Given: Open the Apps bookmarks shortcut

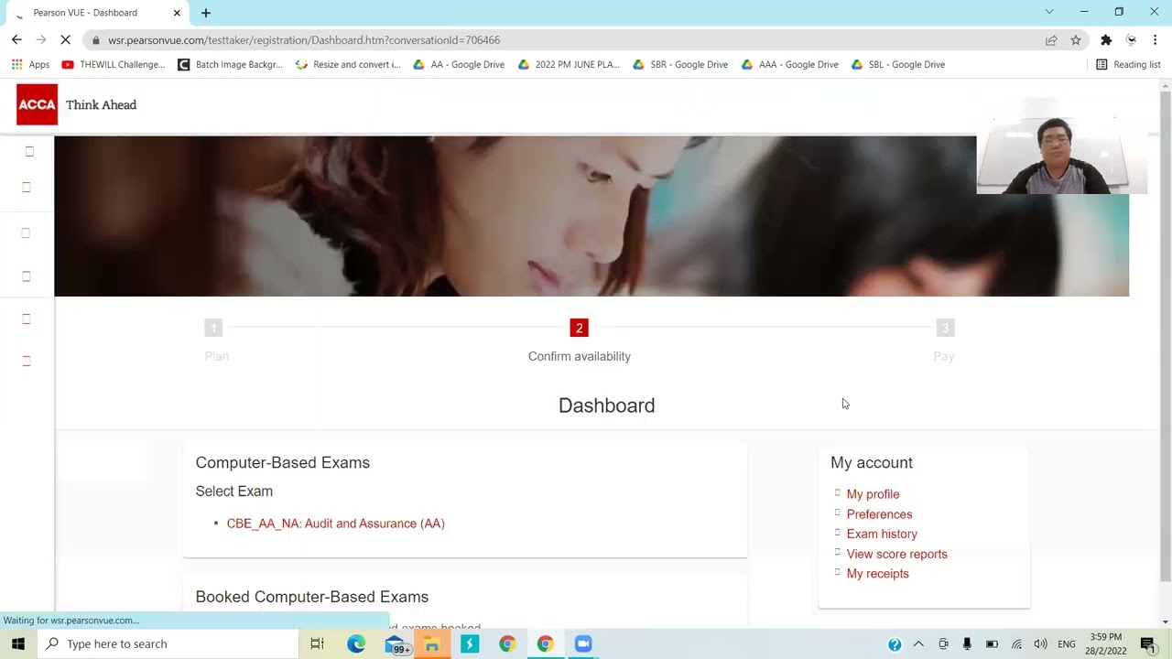Looking at the screenshot, I should [30, 65].
